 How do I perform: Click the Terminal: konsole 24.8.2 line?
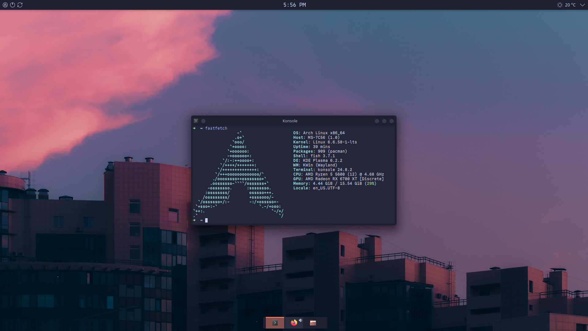pyautogui.click(x=322, y=170)
